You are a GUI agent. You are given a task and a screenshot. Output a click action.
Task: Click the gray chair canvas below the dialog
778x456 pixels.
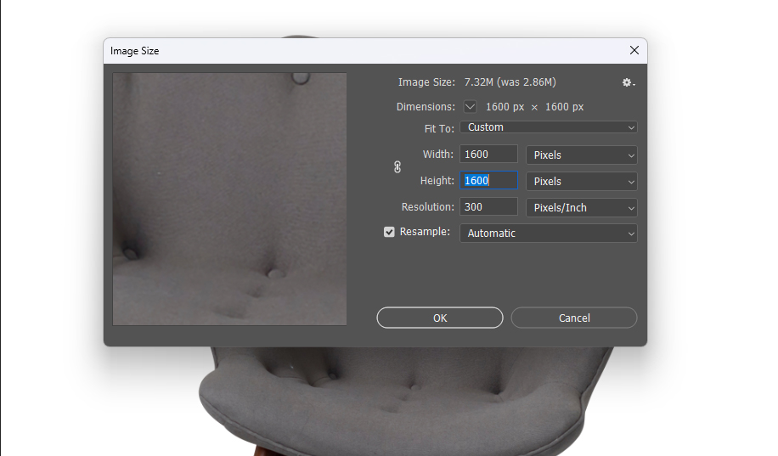coord(391,399)
